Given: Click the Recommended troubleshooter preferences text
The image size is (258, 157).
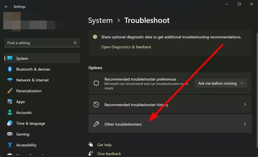Looking at the screenshot, I should [140, 79].
